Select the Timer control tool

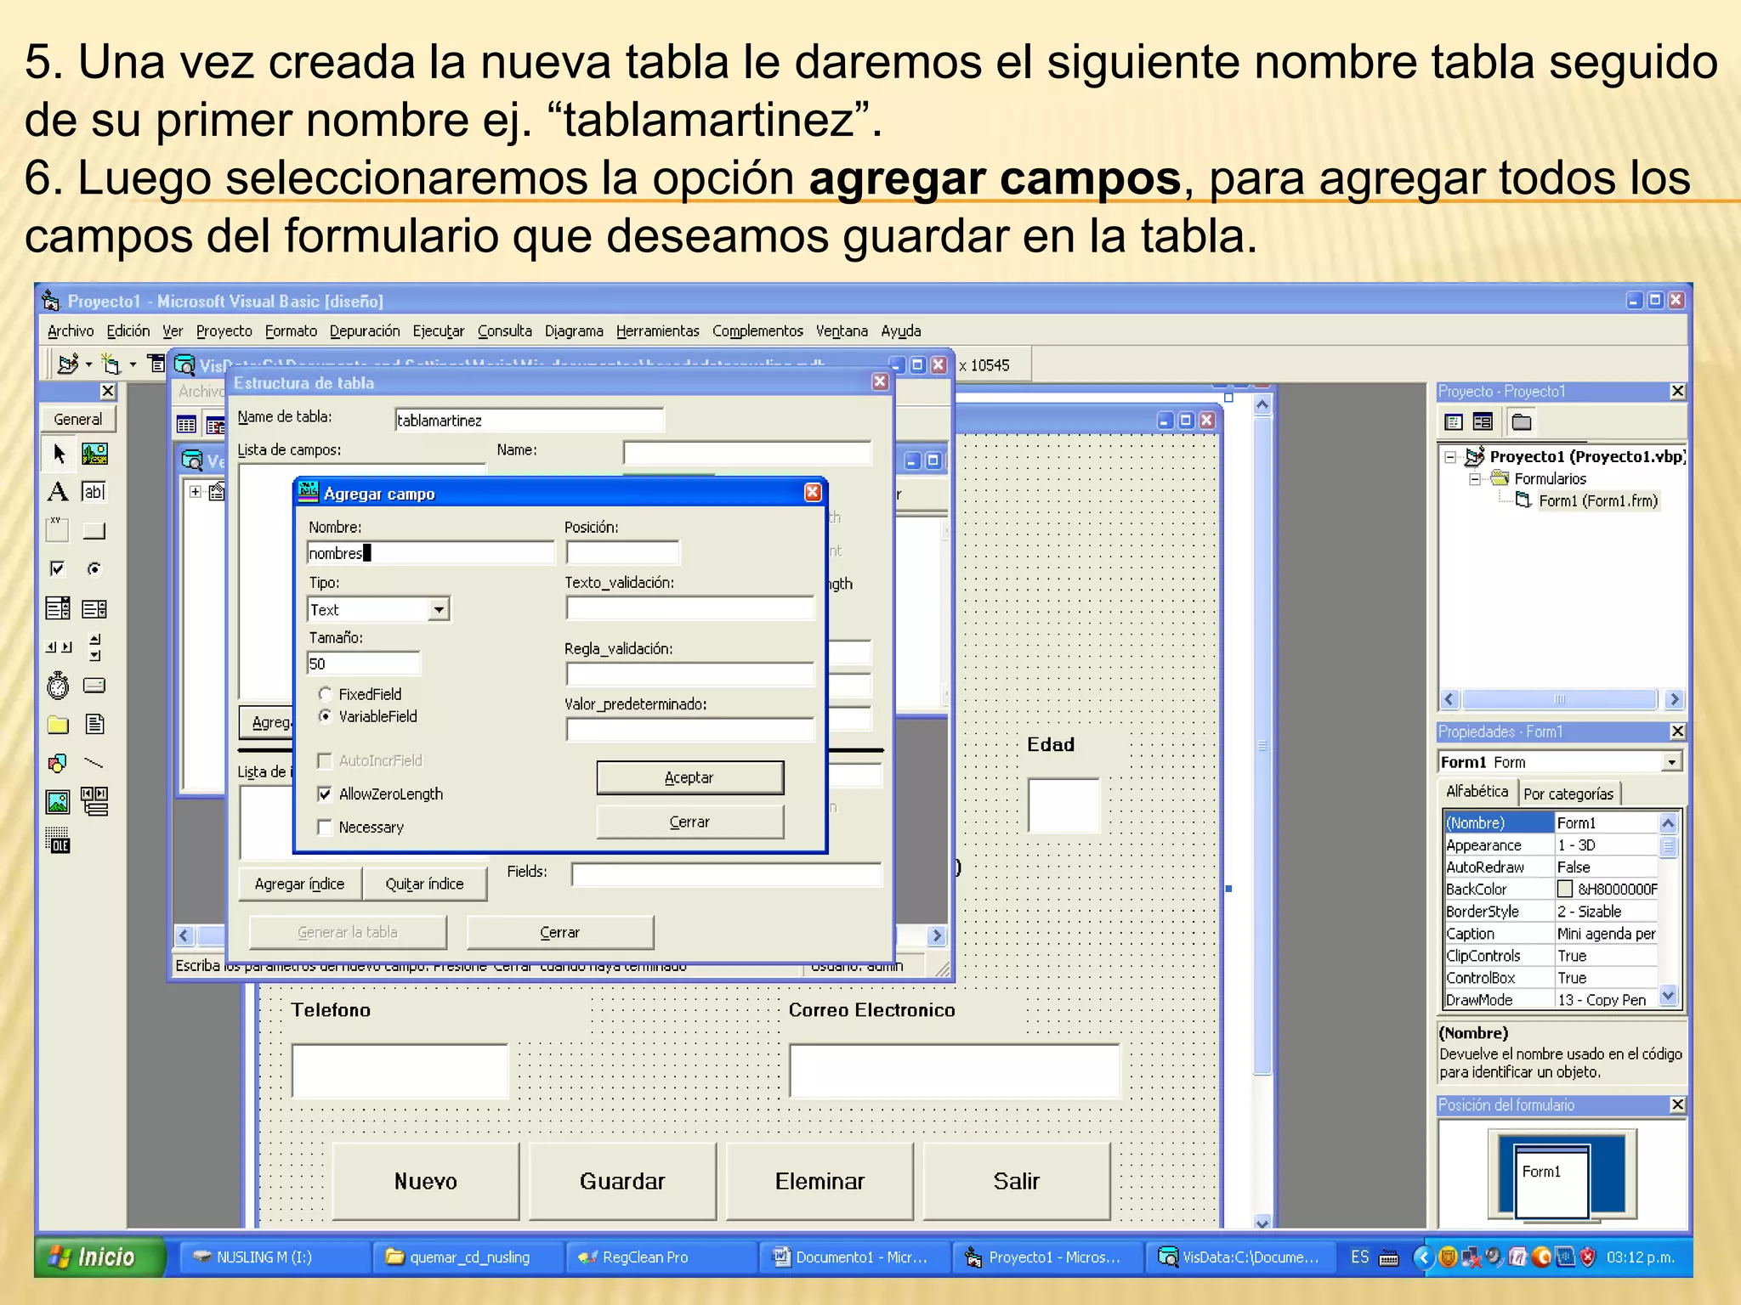click(x=58, y=685)
